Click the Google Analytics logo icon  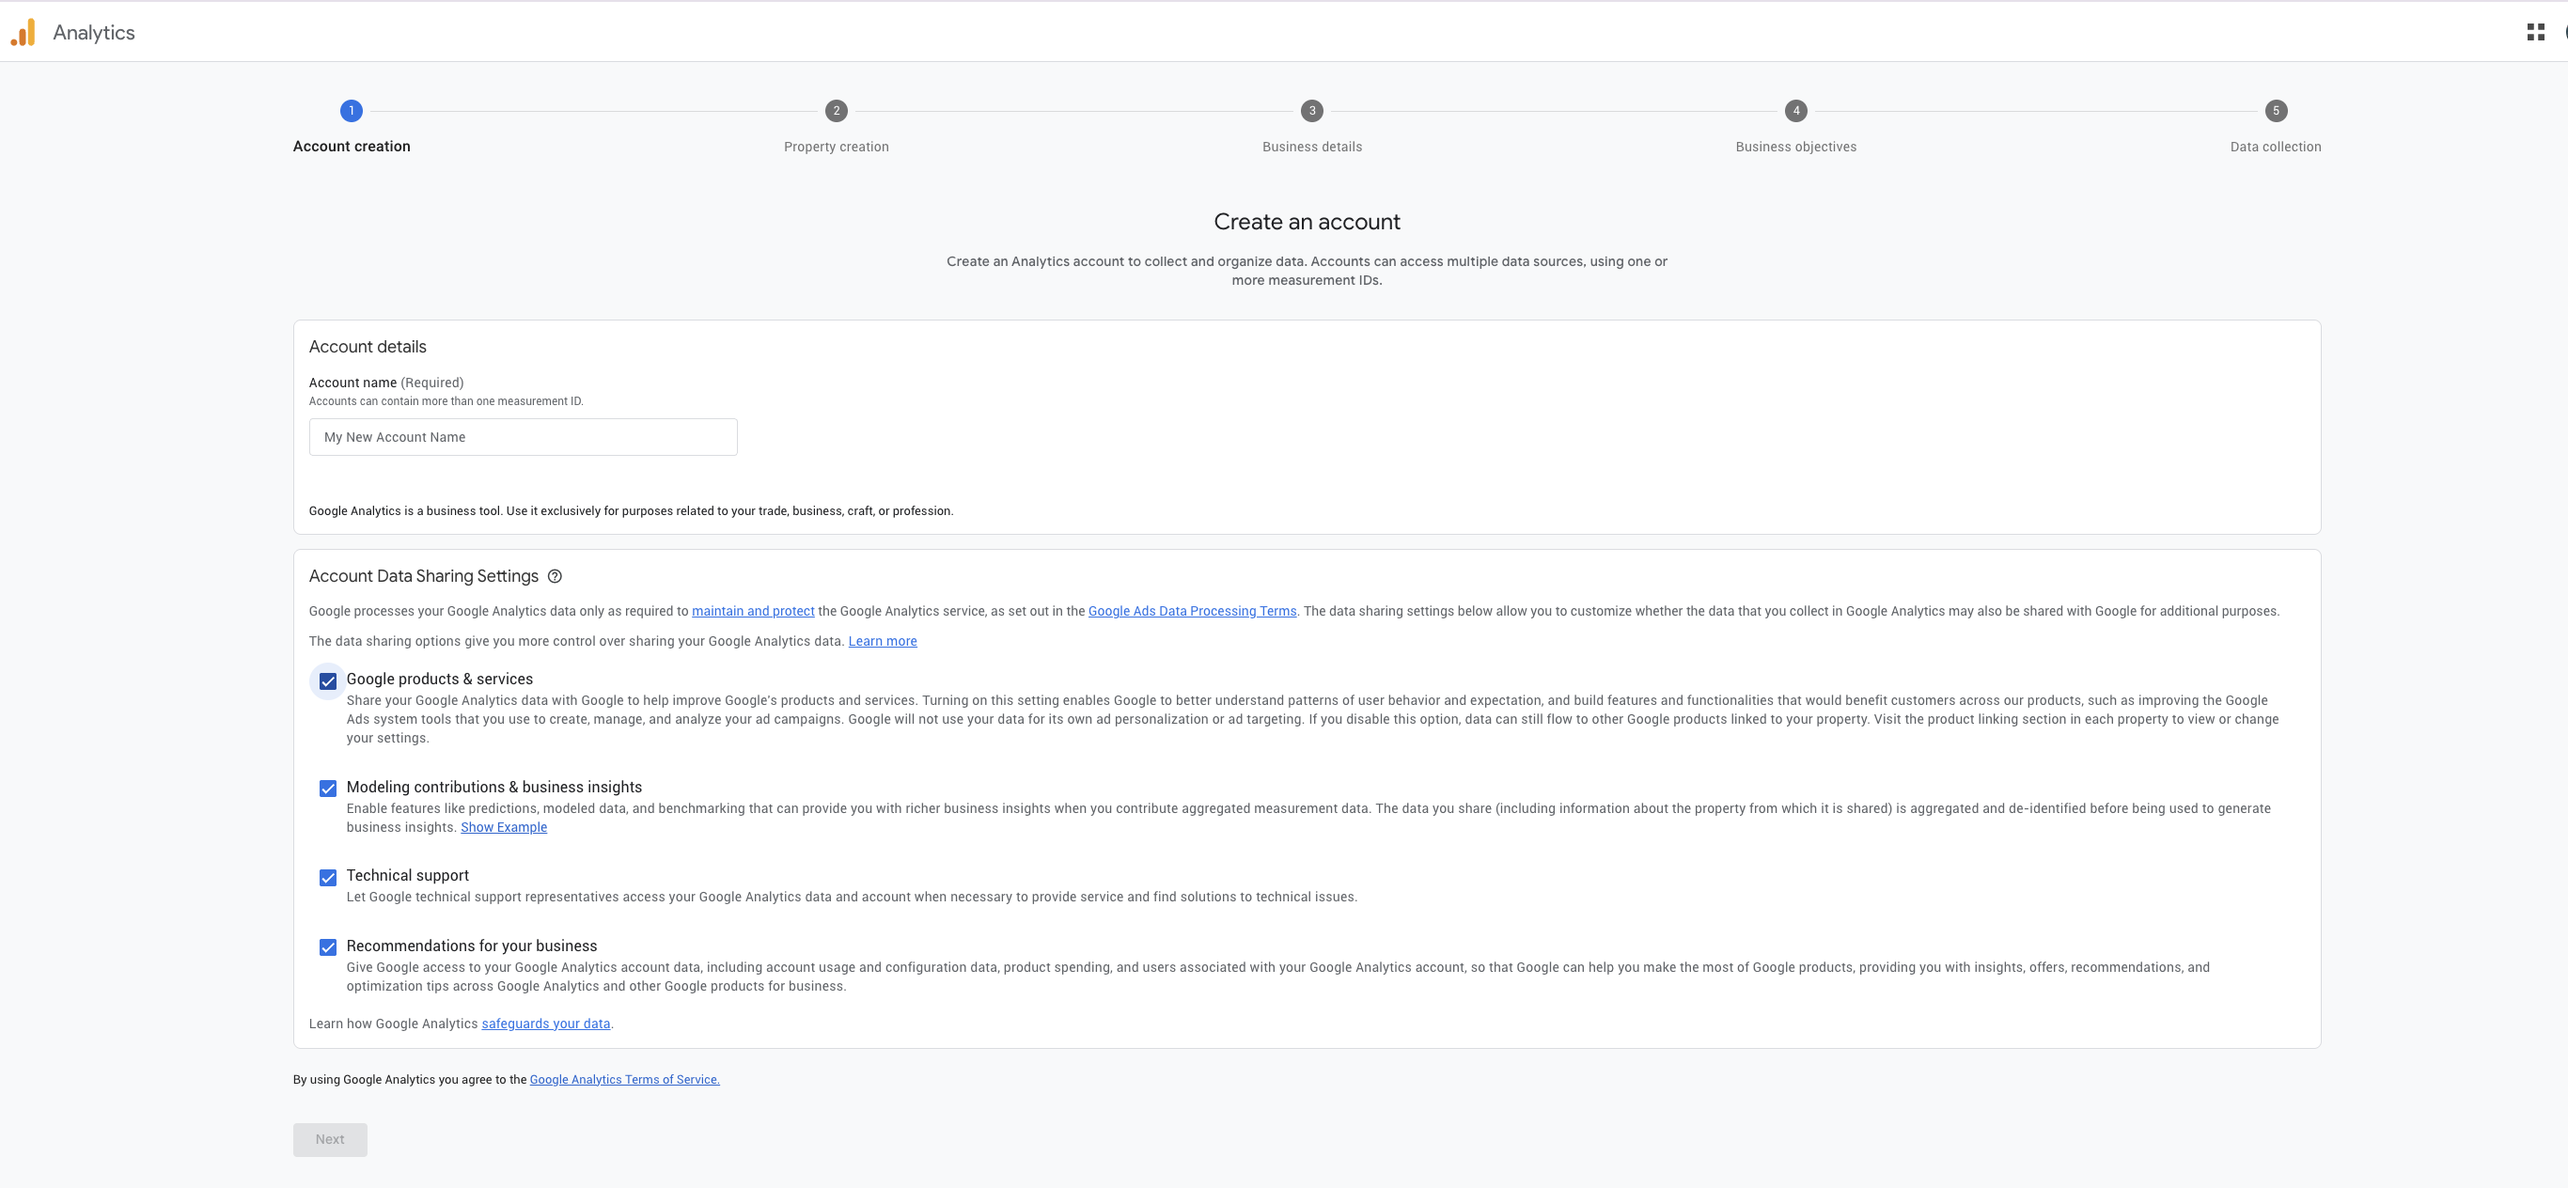tap(23, 33)
